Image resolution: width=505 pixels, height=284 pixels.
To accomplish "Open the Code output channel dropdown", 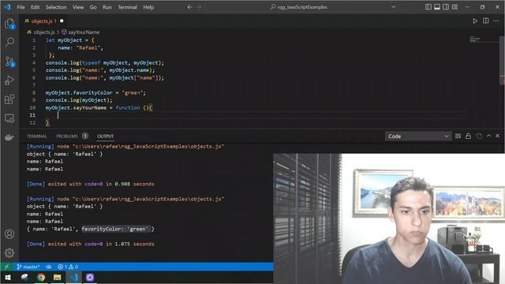I will pos(418,136).
